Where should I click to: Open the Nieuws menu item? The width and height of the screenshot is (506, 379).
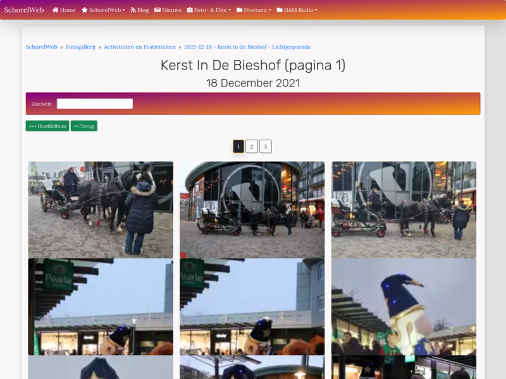pyautogui.click(x=168, y=10)
